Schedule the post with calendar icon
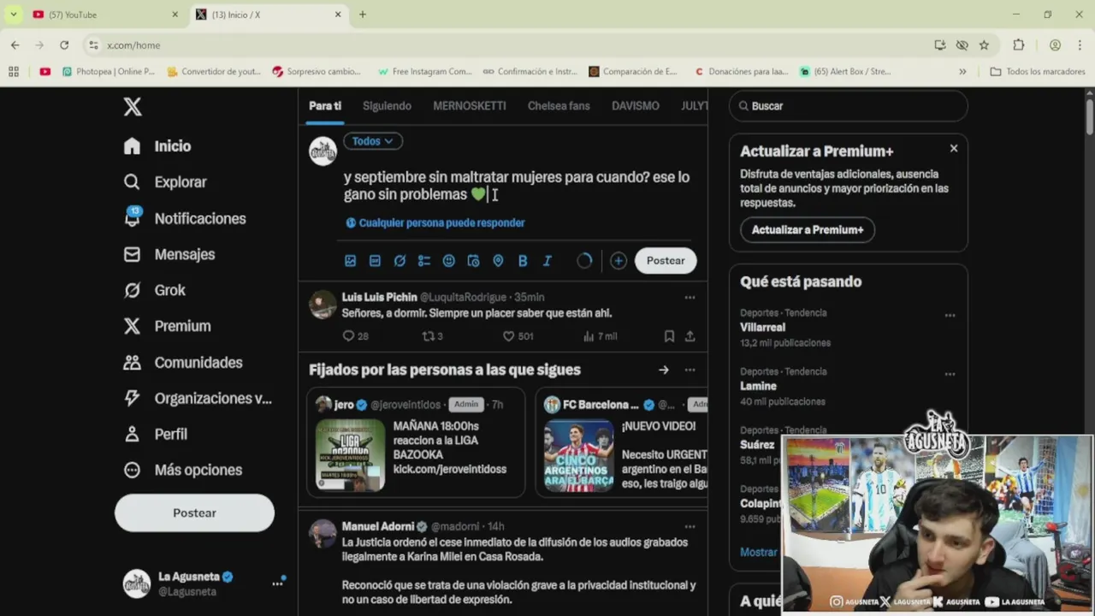Screen dimensions: 1095x616 pos(473,261)
